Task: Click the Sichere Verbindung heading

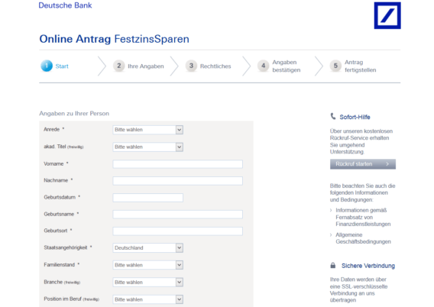Action: [x=368, y=266]
